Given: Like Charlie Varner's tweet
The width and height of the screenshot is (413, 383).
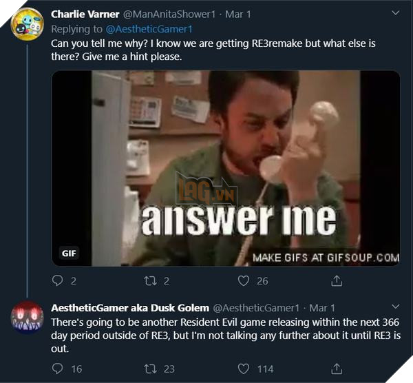Looking at the screenshot, I should coord(243,280).
